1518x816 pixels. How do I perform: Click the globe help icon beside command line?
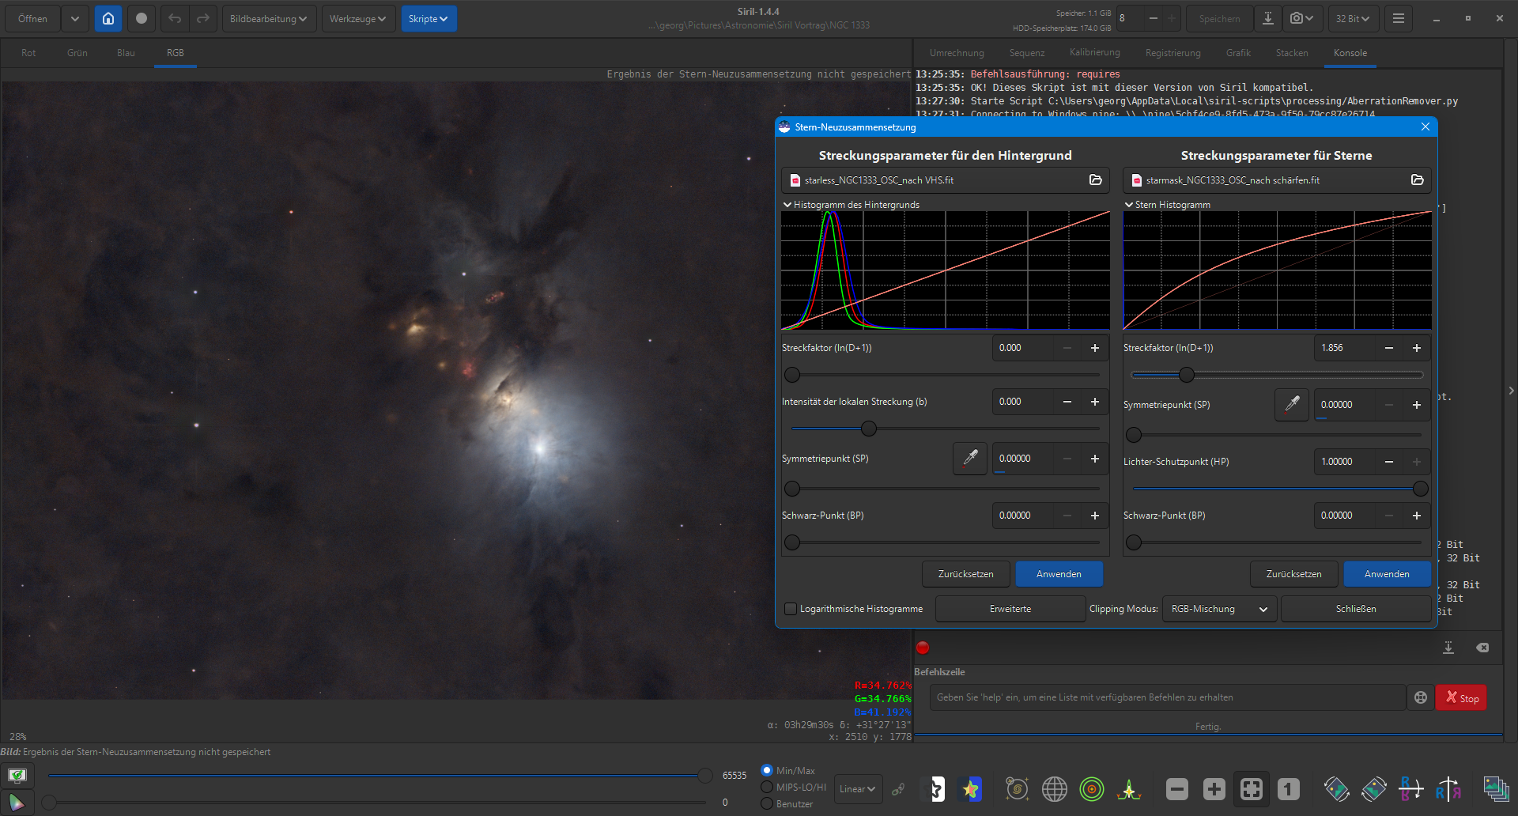[x=1421, y=697]
